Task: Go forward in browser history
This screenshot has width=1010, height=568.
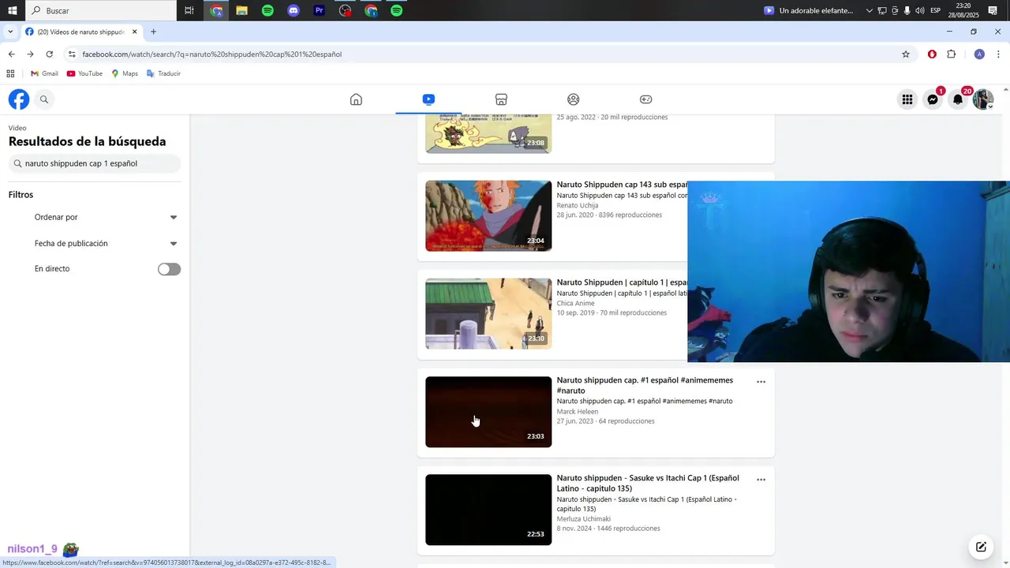Action: click(x=30, y=54)
